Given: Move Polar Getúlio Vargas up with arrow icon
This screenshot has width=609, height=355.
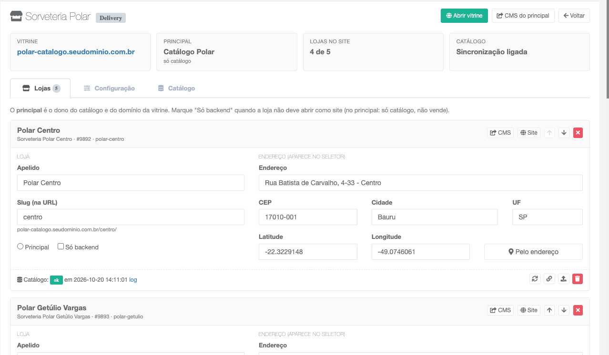Looking at the screenshot, I should tap(549, 310).
